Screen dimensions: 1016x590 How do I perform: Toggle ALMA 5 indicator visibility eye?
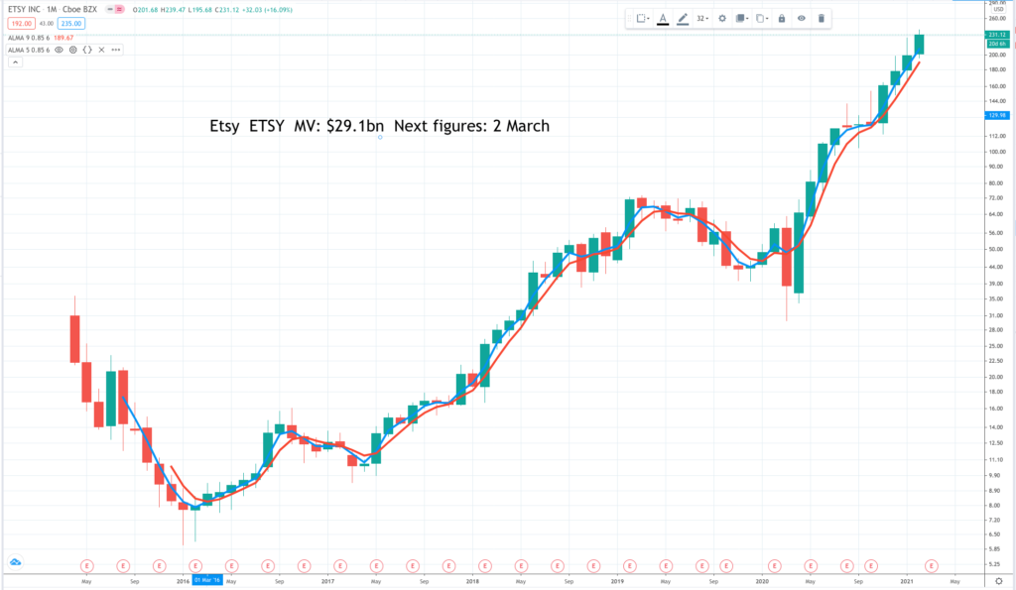[59, 50]
